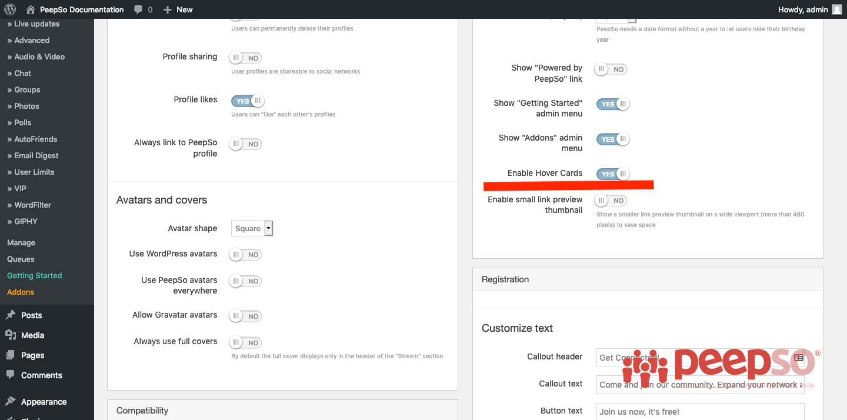Click the Pages icon in sidebar

coord(11,355)
